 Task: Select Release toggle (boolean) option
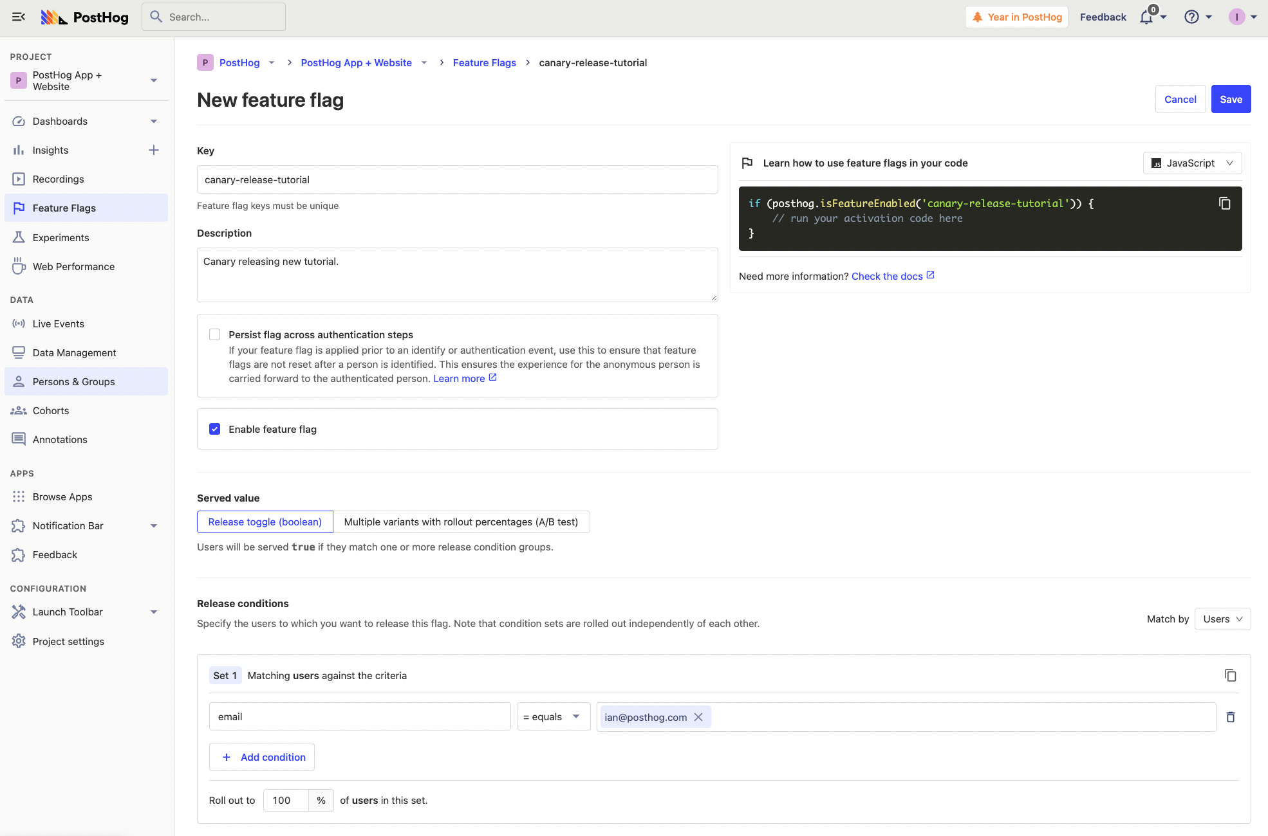coord(265,522)
